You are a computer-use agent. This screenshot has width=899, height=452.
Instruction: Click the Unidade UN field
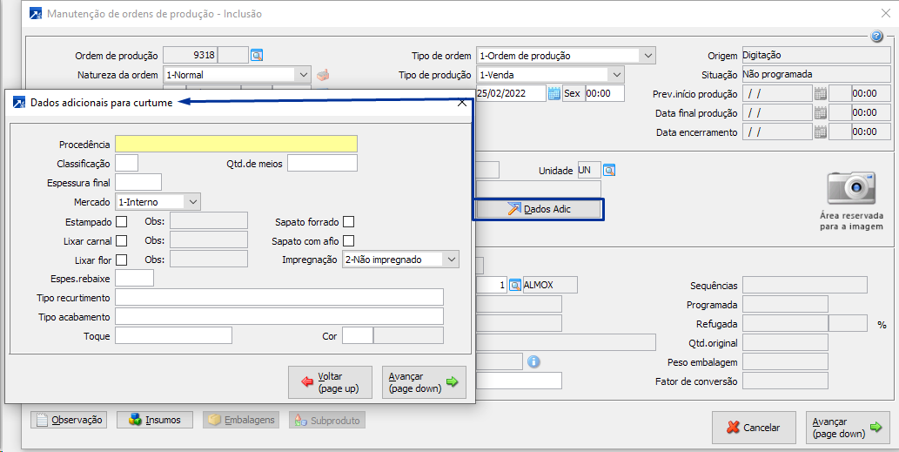pyautogui.click(x=589, y=170)
